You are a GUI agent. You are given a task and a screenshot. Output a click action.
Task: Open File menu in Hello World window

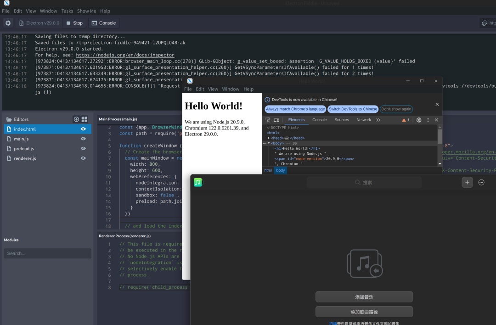(188, 89)
